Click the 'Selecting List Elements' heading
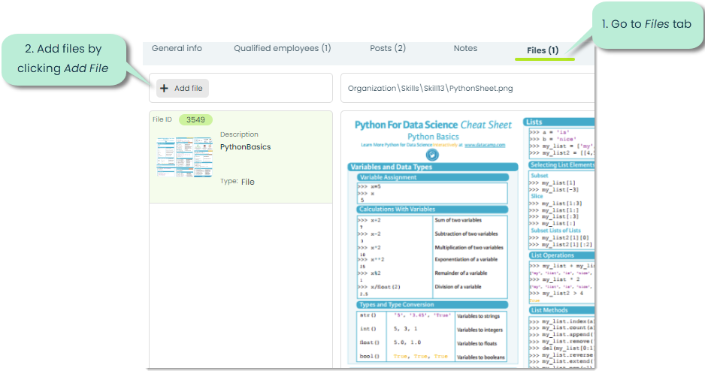The image size is (705, 374). coord(562,165)
